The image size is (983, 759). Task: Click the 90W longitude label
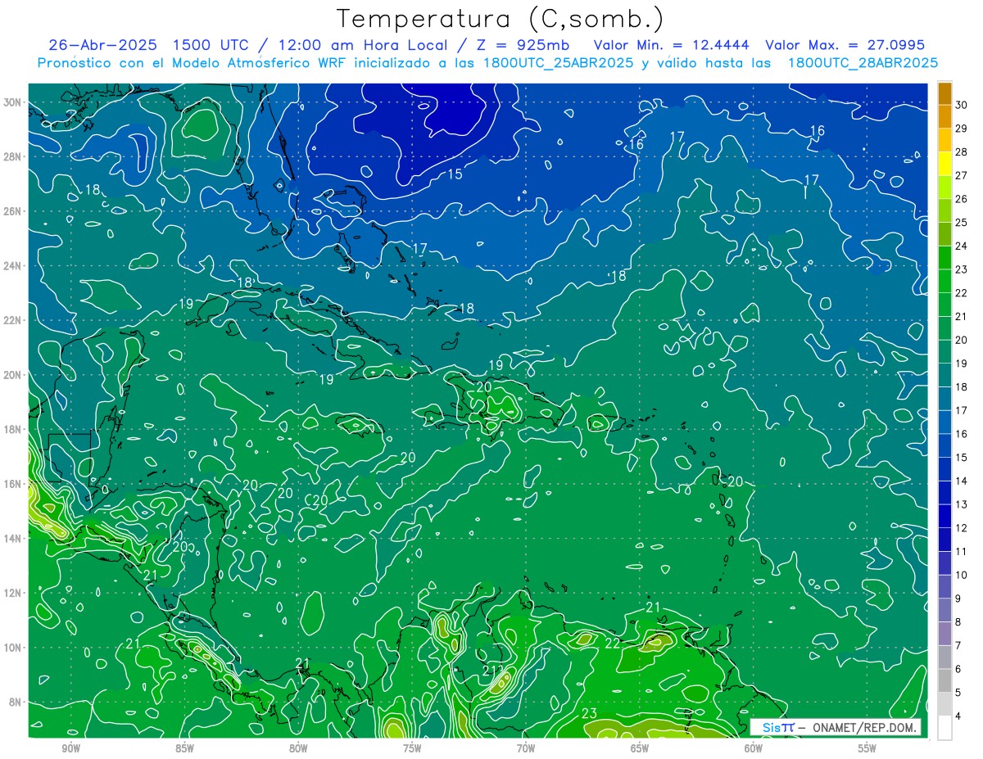click(x=70, y=748)
